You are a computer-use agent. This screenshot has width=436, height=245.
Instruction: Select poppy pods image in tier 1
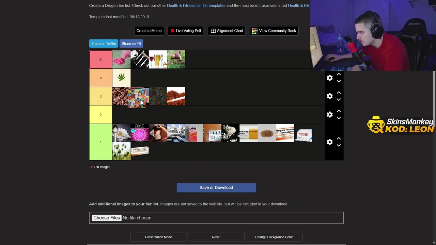pos(121,151)
